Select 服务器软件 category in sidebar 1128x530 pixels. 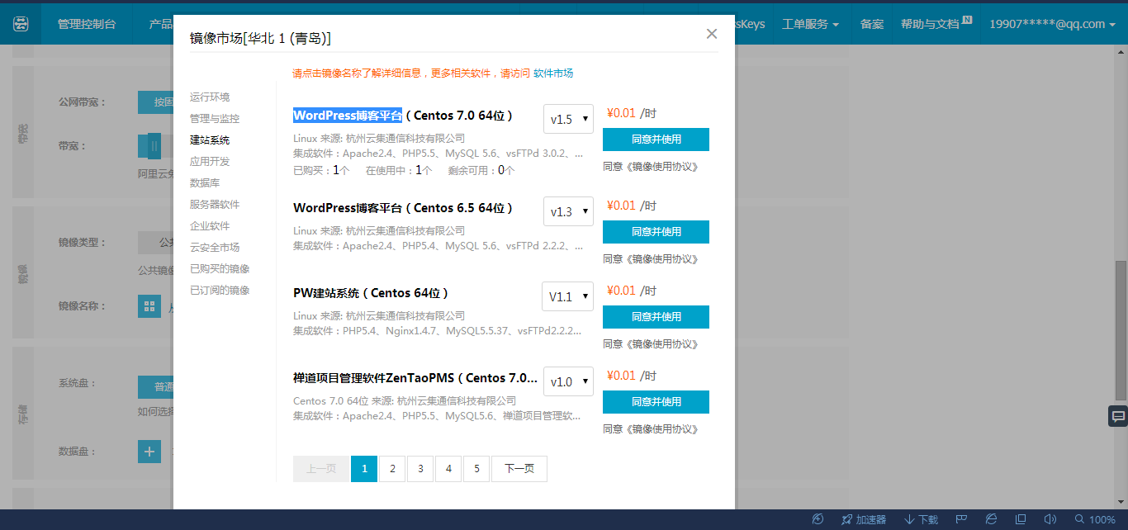215,205
